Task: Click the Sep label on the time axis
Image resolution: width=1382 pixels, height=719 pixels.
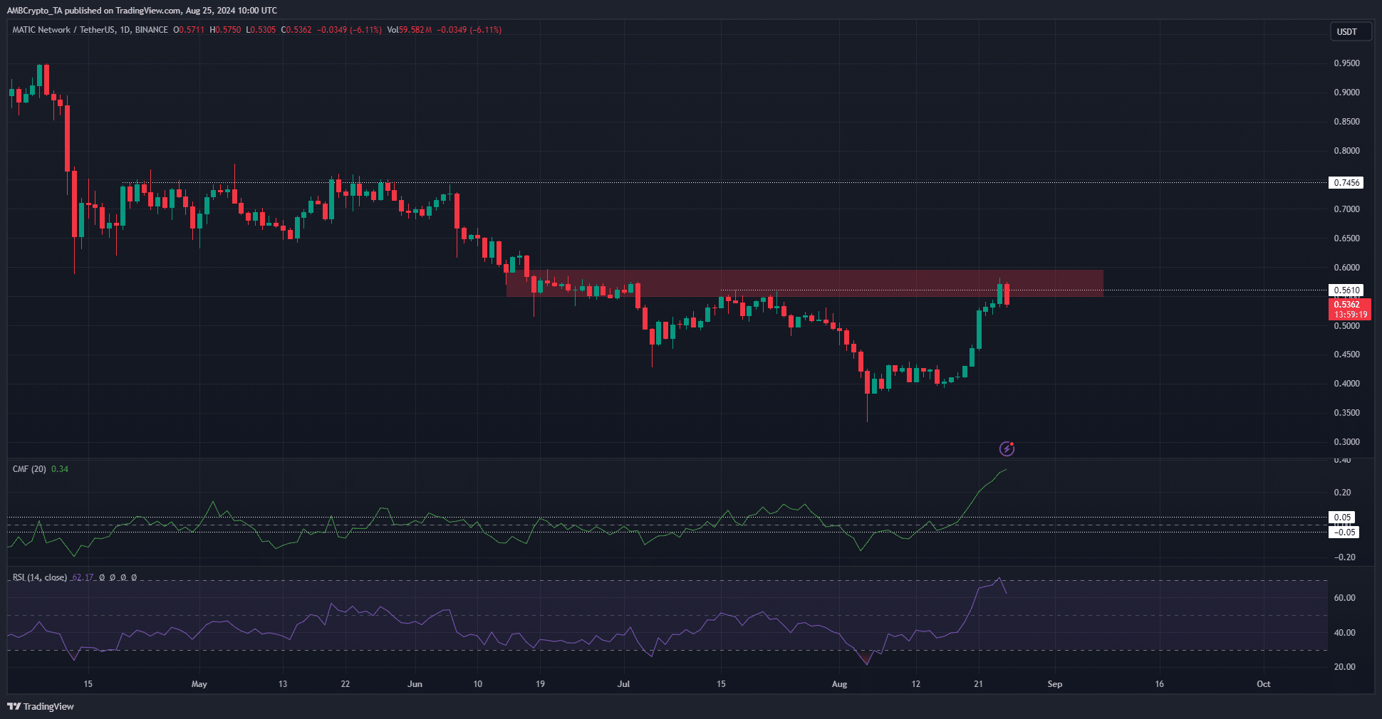Action: 1054,684
